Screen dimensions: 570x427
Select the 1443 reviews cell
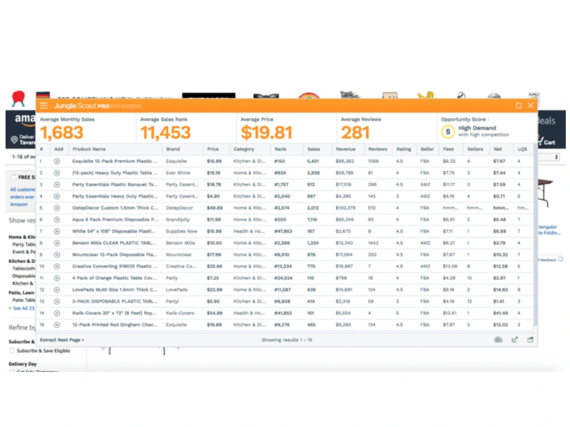(373, 243)
